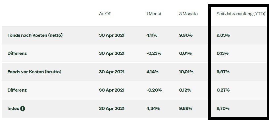Select the "As Of" column header

tap(105, 14)
